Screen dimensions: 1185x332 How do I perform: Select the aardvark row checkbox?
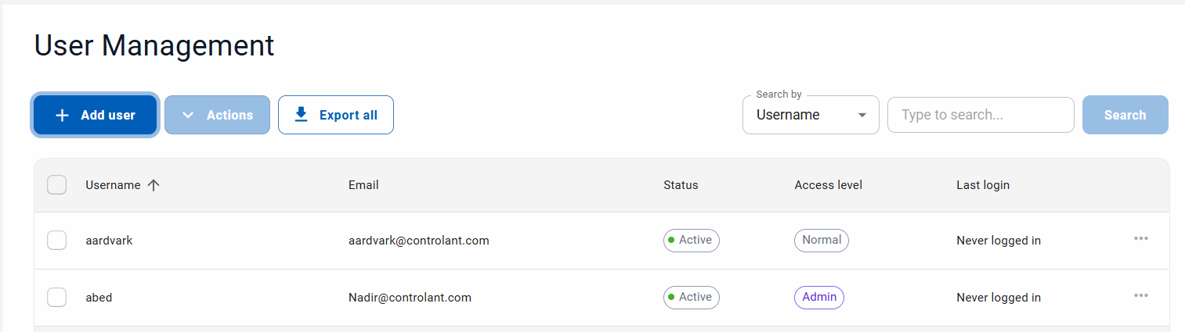(57, 241)
